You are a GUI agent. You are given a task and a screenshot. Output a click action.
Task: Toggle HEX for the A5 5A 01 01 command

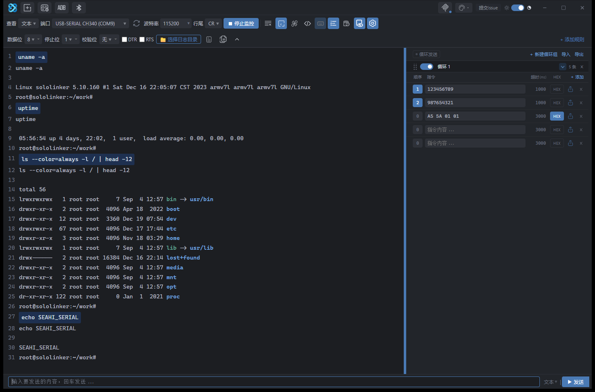pos(557,116)
